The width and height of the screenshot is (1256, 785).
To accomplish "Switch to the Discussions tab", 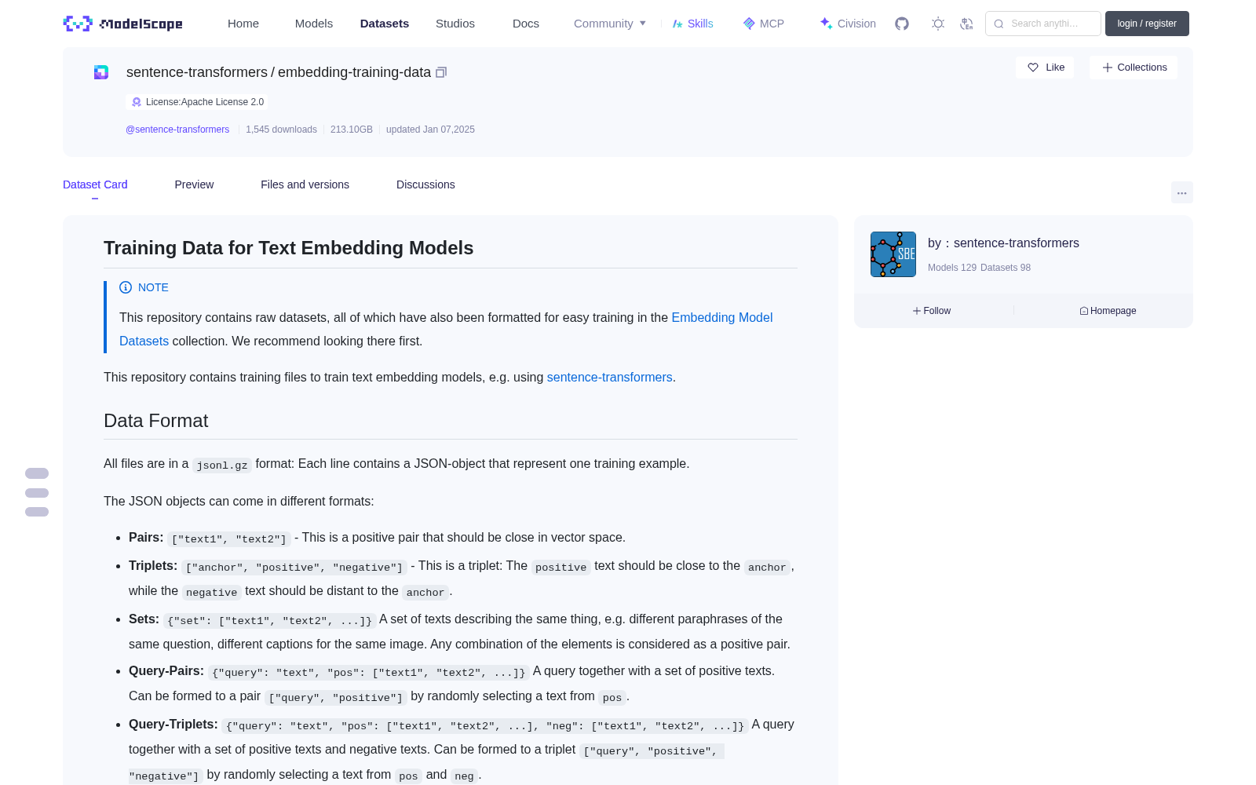I will [425, 184].
